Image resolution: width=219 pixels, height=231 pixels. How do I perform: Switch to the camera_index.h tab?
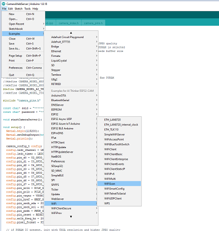pyautogui.click(x=69, y=23)
